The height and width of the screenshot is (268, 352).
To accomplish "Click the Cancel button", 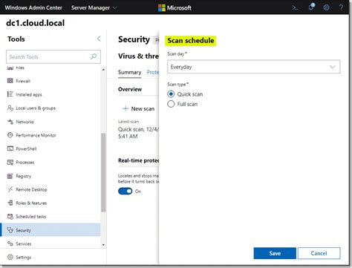I will (319, 253).
